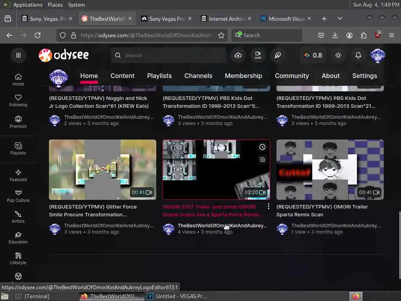
Task: Switch to the Content tab
Action: (x=122, y=76)
